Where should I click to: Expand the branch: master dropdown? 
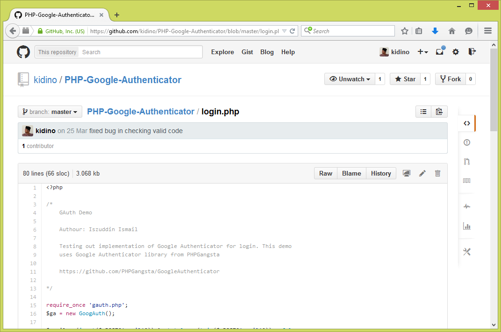(x=50, y=112)
